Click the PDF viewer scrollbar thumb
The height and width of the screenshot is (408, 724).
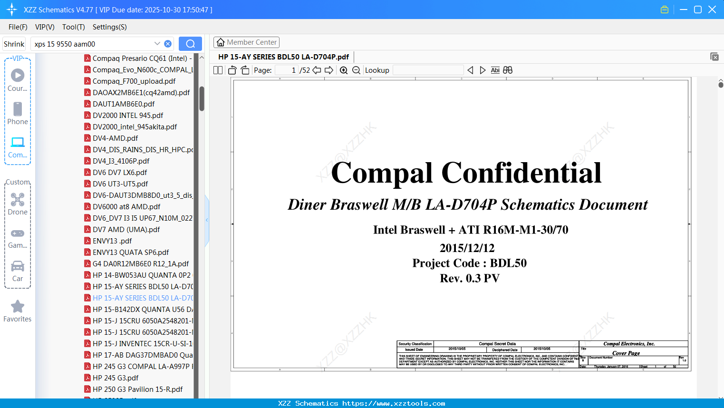click(721, 85)
